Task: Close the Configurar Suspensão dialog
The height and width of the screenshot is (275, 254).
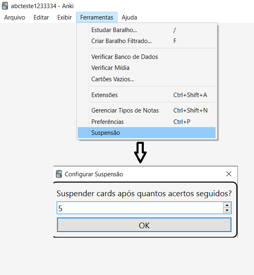Action: 229,174
